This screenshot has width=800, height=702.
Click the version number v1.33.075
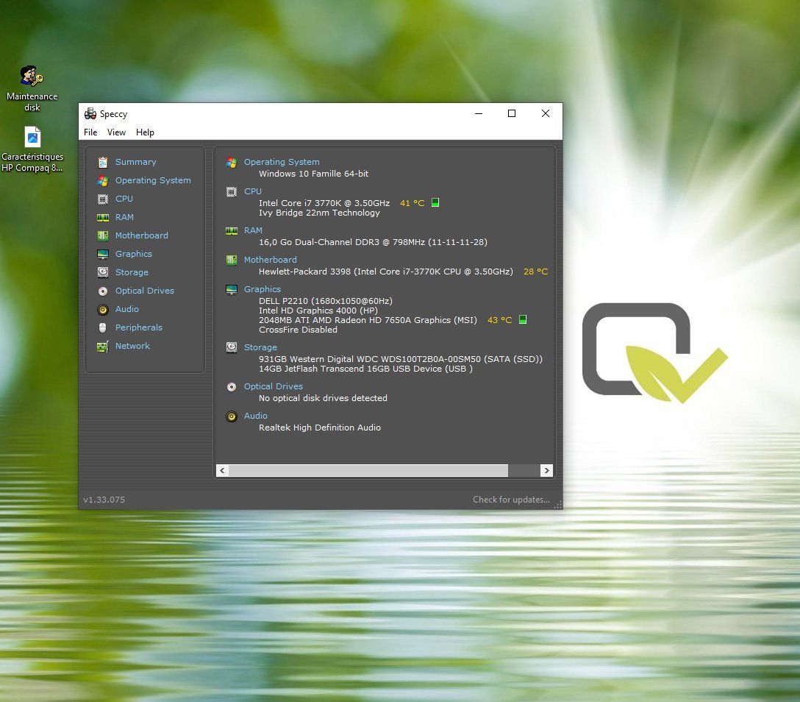pyautogui.click(x=104, y=500)
